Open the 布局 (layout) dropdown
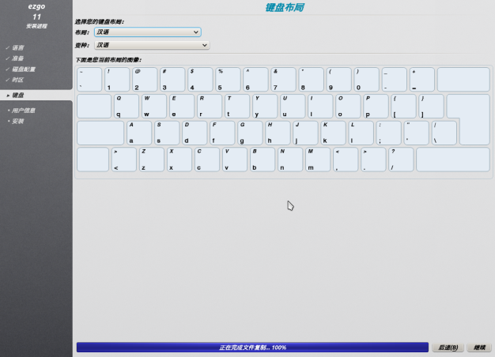 147,32
